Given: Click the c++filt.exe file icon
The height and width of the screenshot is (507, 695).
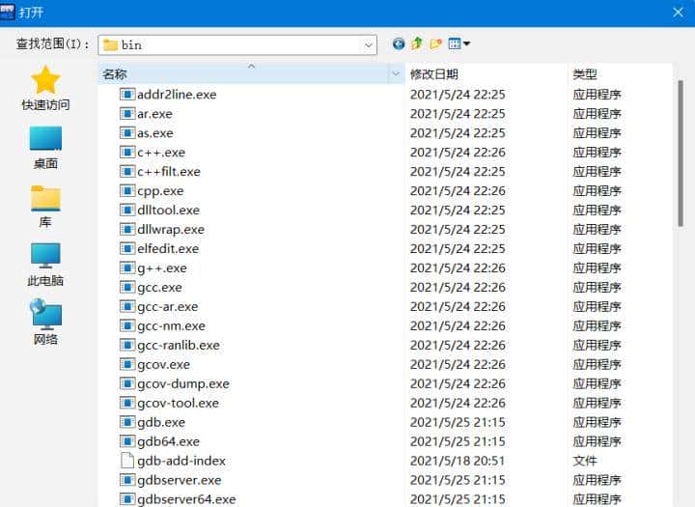Looking at the screenshot, I should click(127, 172).
